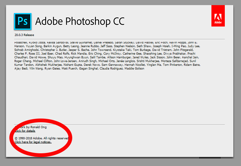Click the name 'Prachi Chaudhari' in credits

point(191,54)
